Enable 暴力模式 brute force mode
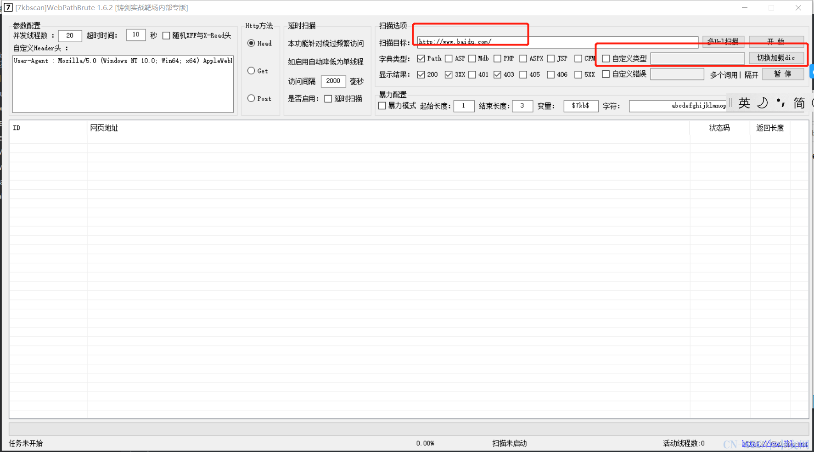This screenshot has height=452, width=814. point(382,106)
